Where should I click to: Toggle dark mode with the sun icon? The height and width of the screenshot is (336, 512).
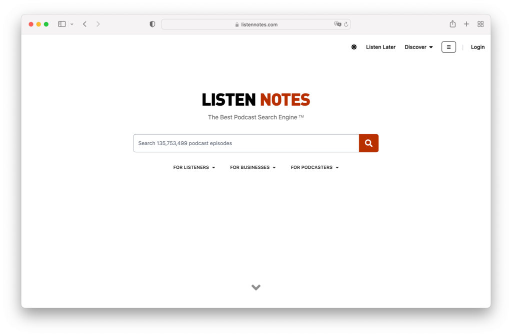(x=354, y=47)
